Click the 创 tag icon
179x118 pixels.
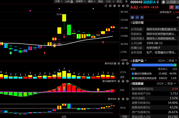(x=132, y=17)
